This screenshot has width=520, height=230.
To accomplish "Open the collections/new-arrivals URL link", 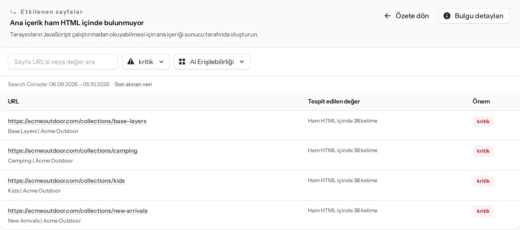I will pyautogui.click(x=78, y=211).
